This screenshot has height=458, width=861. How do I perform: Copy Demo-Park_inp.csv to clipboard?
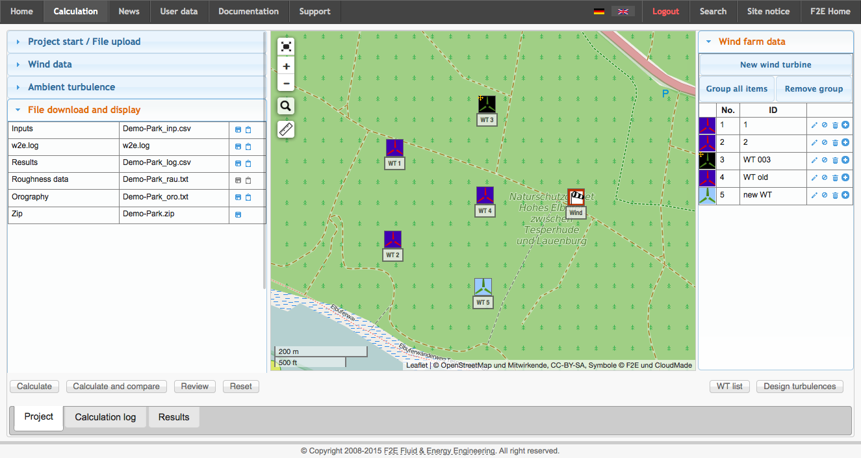248,130
